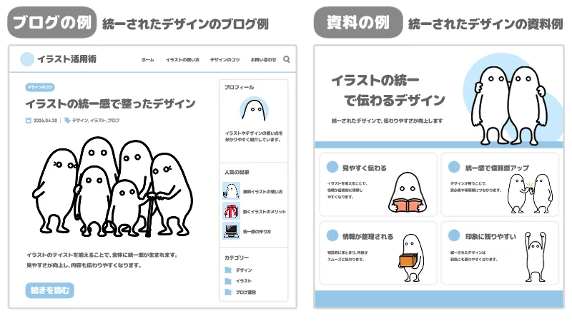Viewport: 572px width, 321px height.
Task: Open the gift box thumbnail article
Action: pos(231,211)
